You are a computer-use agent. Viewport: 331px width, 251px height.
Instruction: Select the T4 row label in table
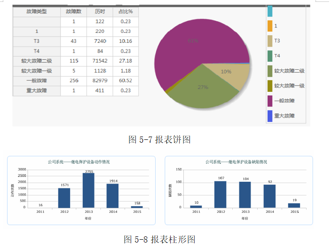(37, 51)
